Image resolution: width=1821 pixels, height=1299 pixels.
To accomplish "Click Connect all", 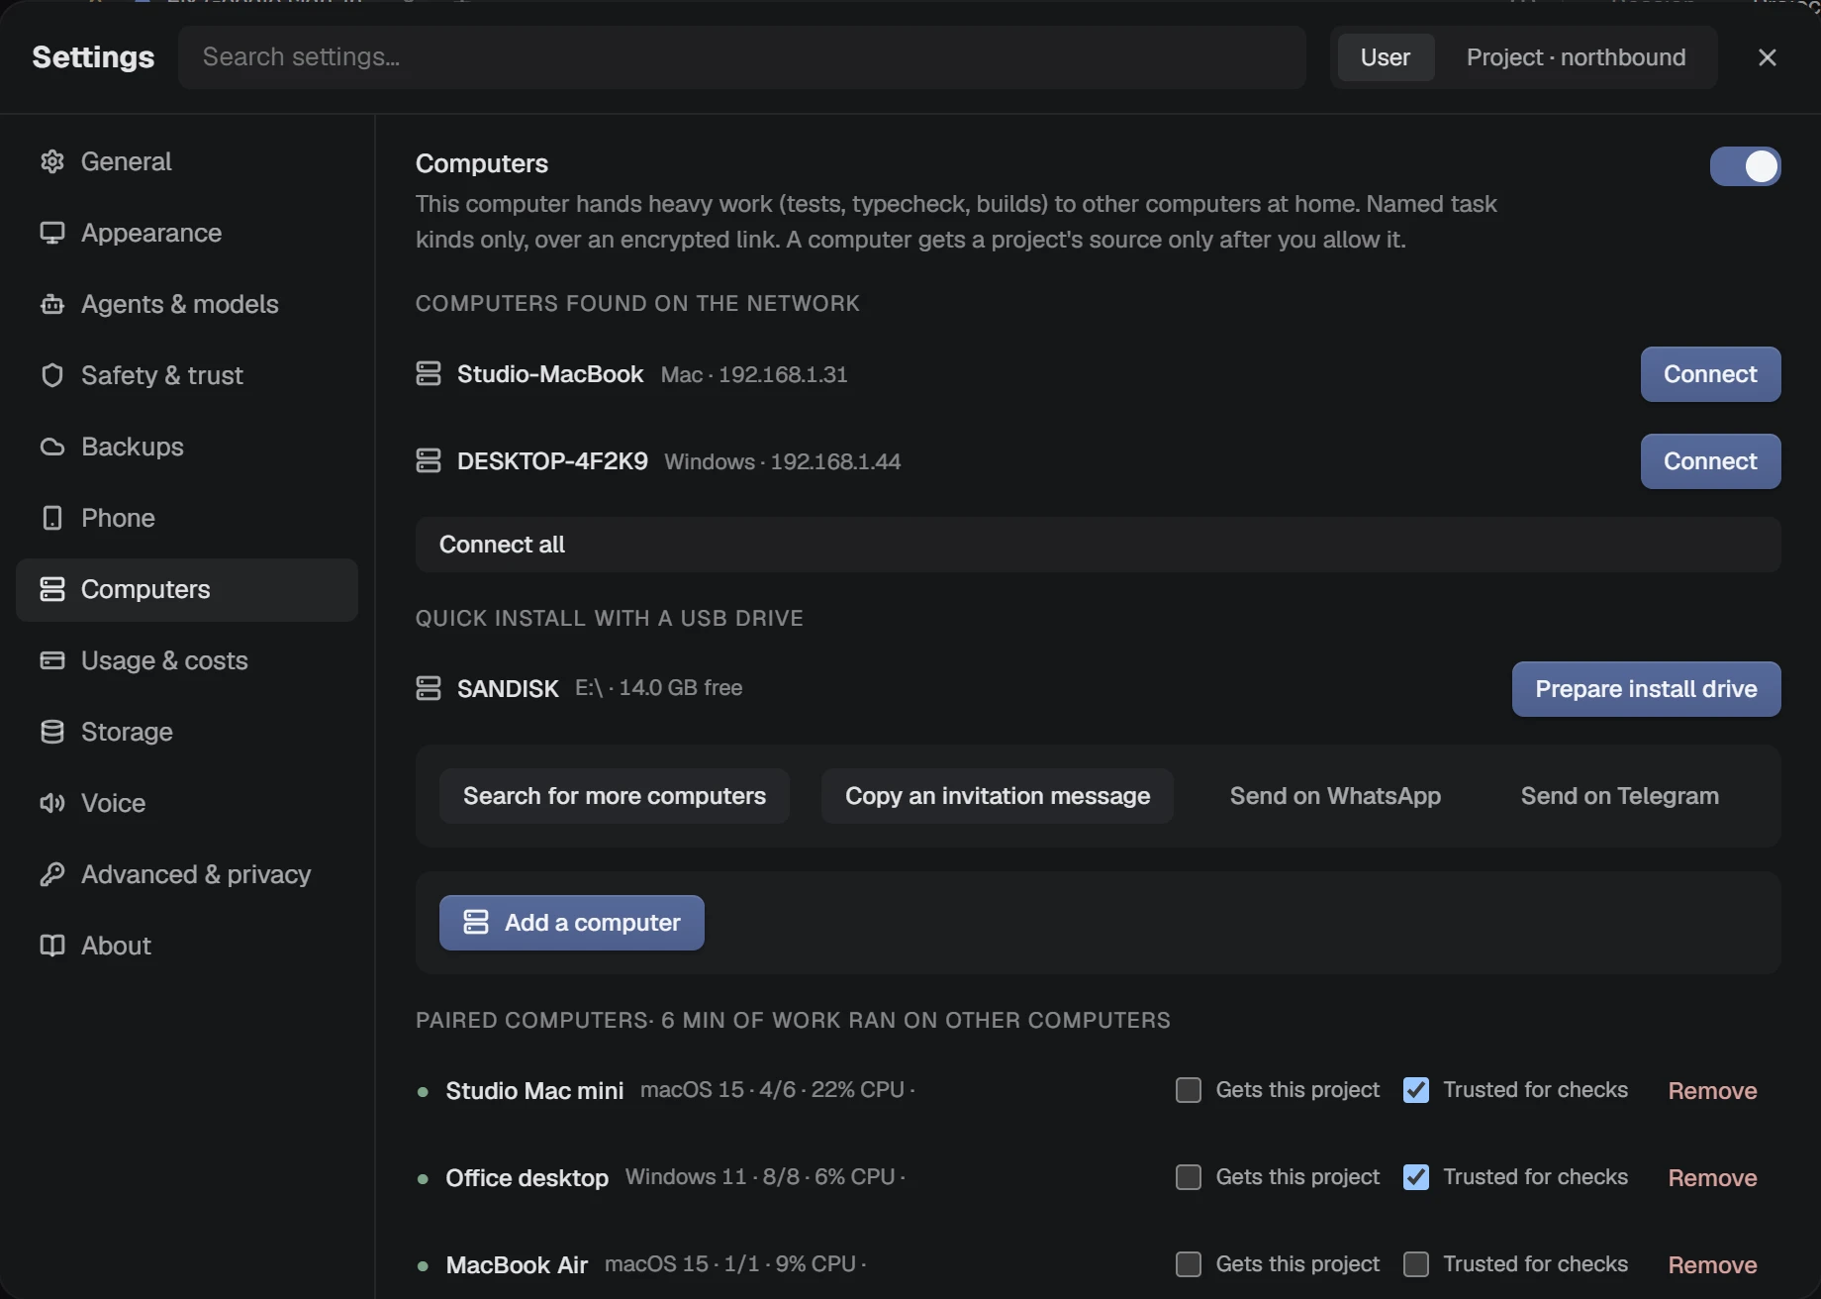I will click(1098, 545).
